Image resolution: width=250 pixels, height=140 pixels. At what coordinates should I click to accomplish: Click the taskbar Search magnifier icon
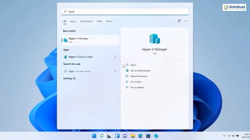coord(102,136)
